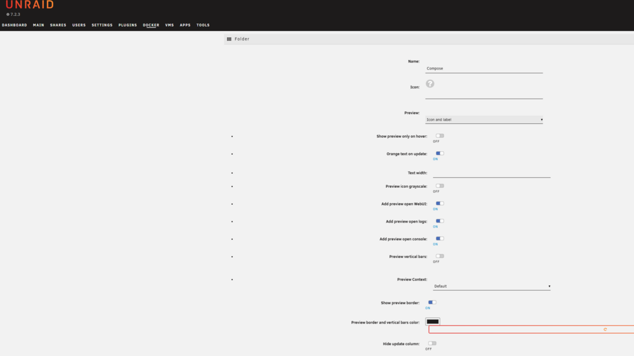Select the Docker tab
Screen dimensions: 634x356
click(151, 25)
